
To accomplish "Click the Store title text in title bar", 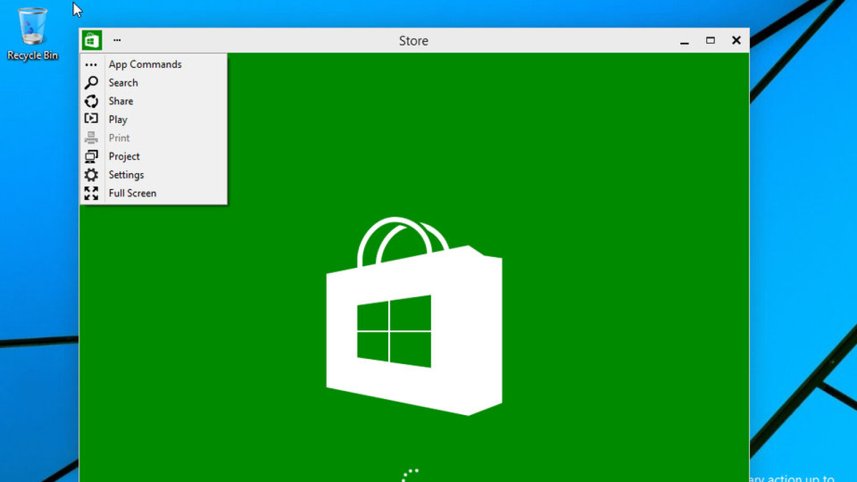I will [414, 41].
